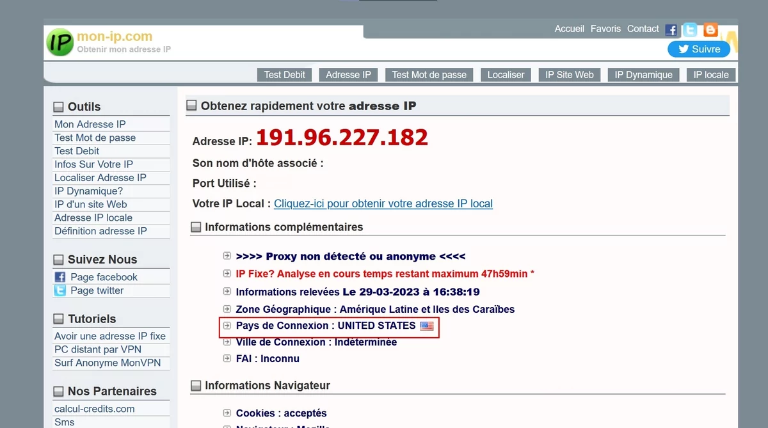Click arrow bullet beside Ville de Connexion
The image size is (768, 428).
pyautogui.click(x=227, y=342)
